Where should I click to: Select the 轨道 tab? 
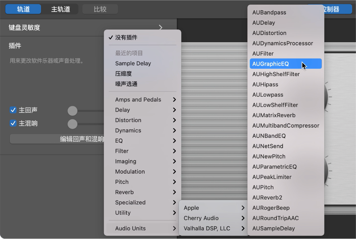[23, 9]
